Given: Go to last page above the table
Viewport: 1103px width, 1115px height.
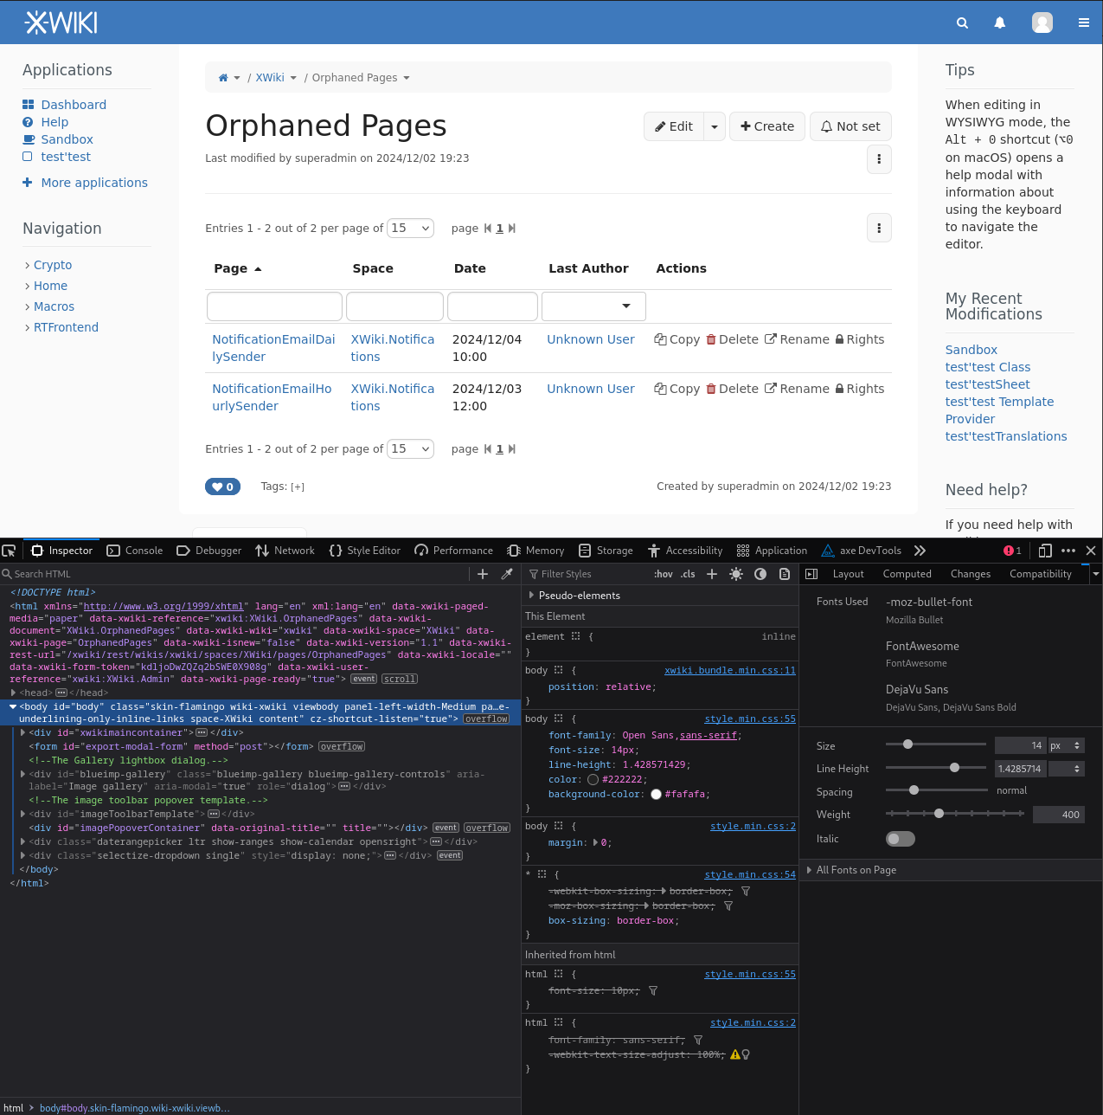Looking at the screenshot, I should 512,229.
